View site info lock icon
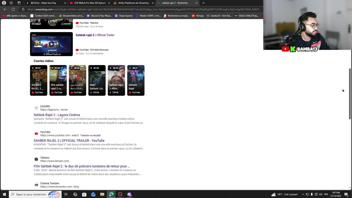 click(x=23, y=9)
